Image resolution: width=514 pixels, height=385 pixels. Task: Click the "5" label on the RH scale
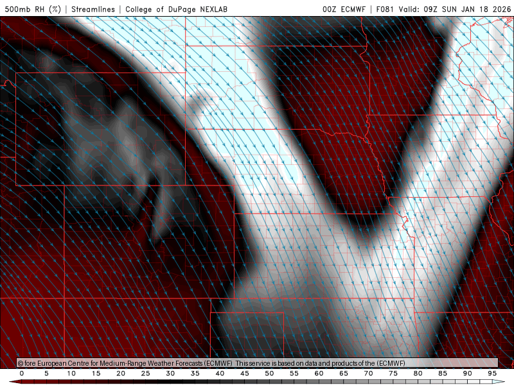point(46,373)
